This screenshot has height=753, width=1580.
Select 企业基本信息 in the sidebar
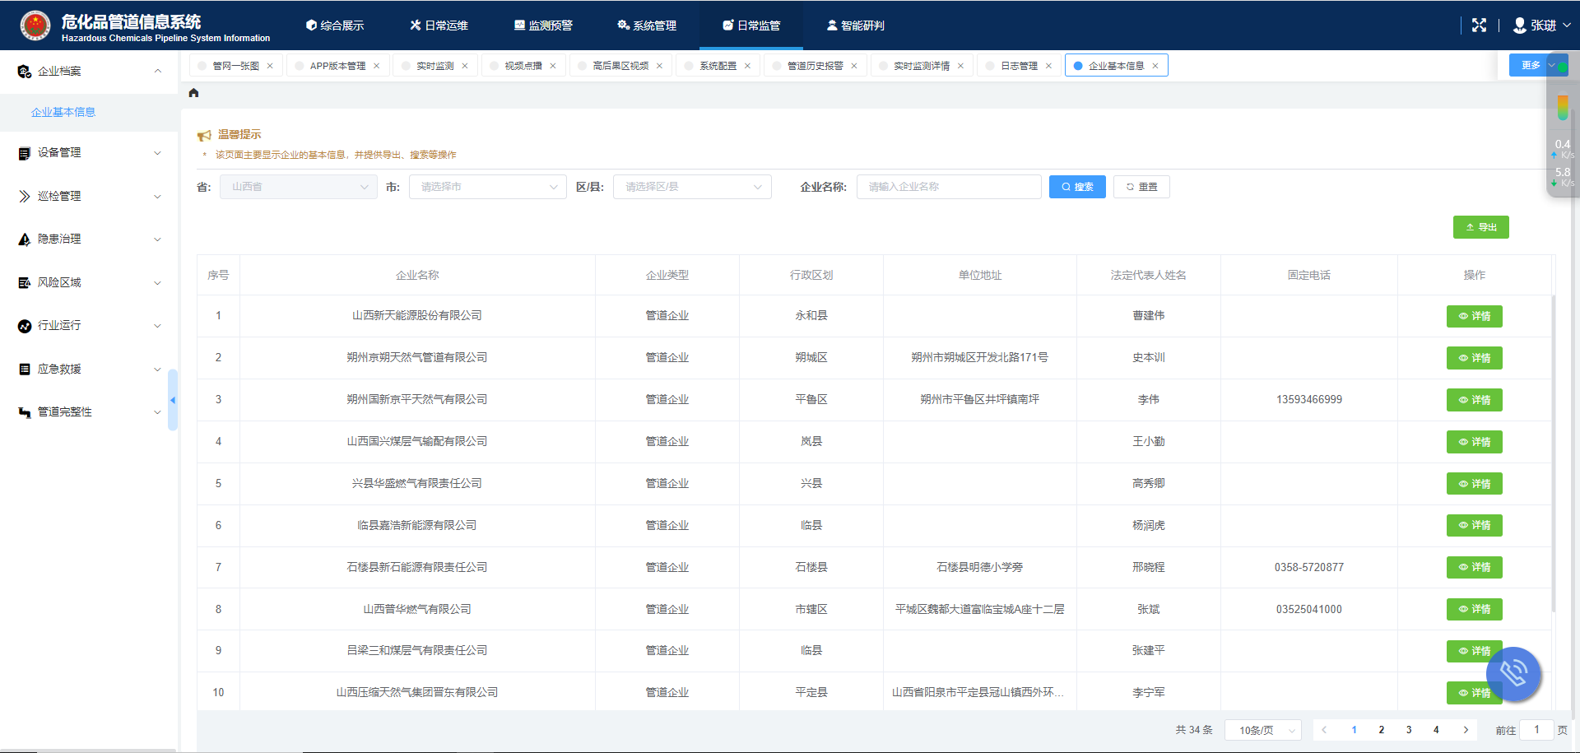(x=63, y=113)
